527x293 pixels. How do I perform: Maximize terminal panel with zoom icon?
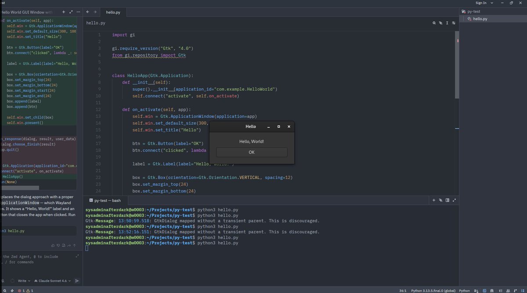point(454,200)
